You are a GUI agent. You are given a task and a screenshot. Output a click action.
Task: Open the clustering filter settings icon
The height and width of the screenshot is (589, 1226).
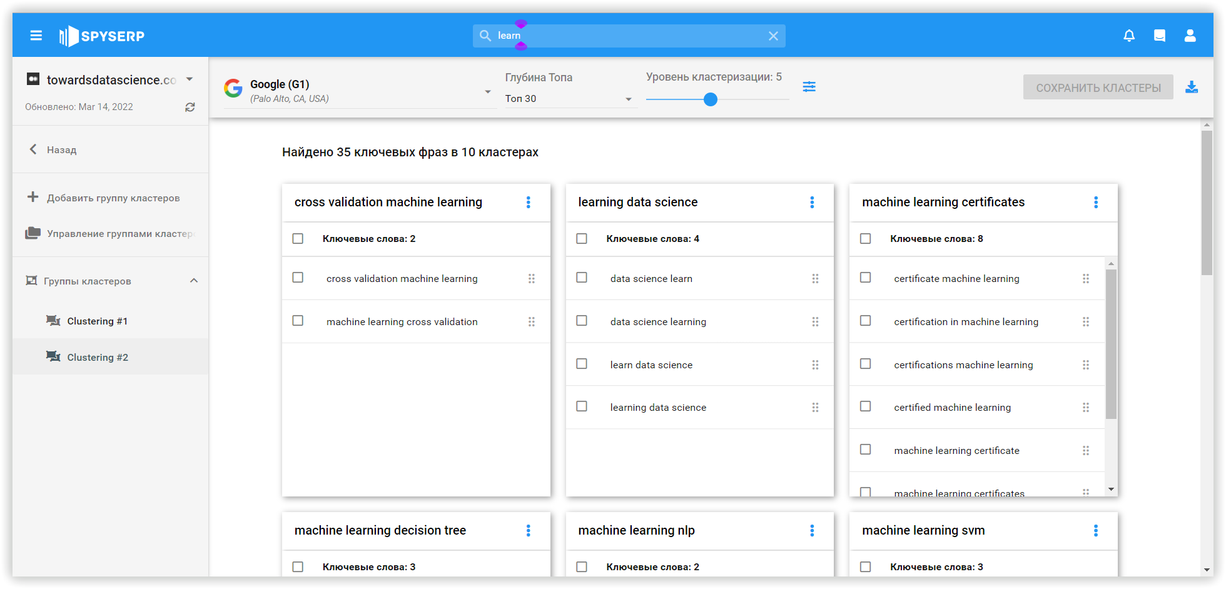(x=809, y=86)
